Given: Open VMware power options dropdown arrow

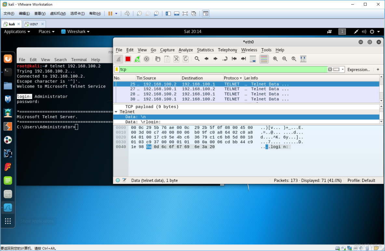Looking at the screenshot, I should pos(116,14).
